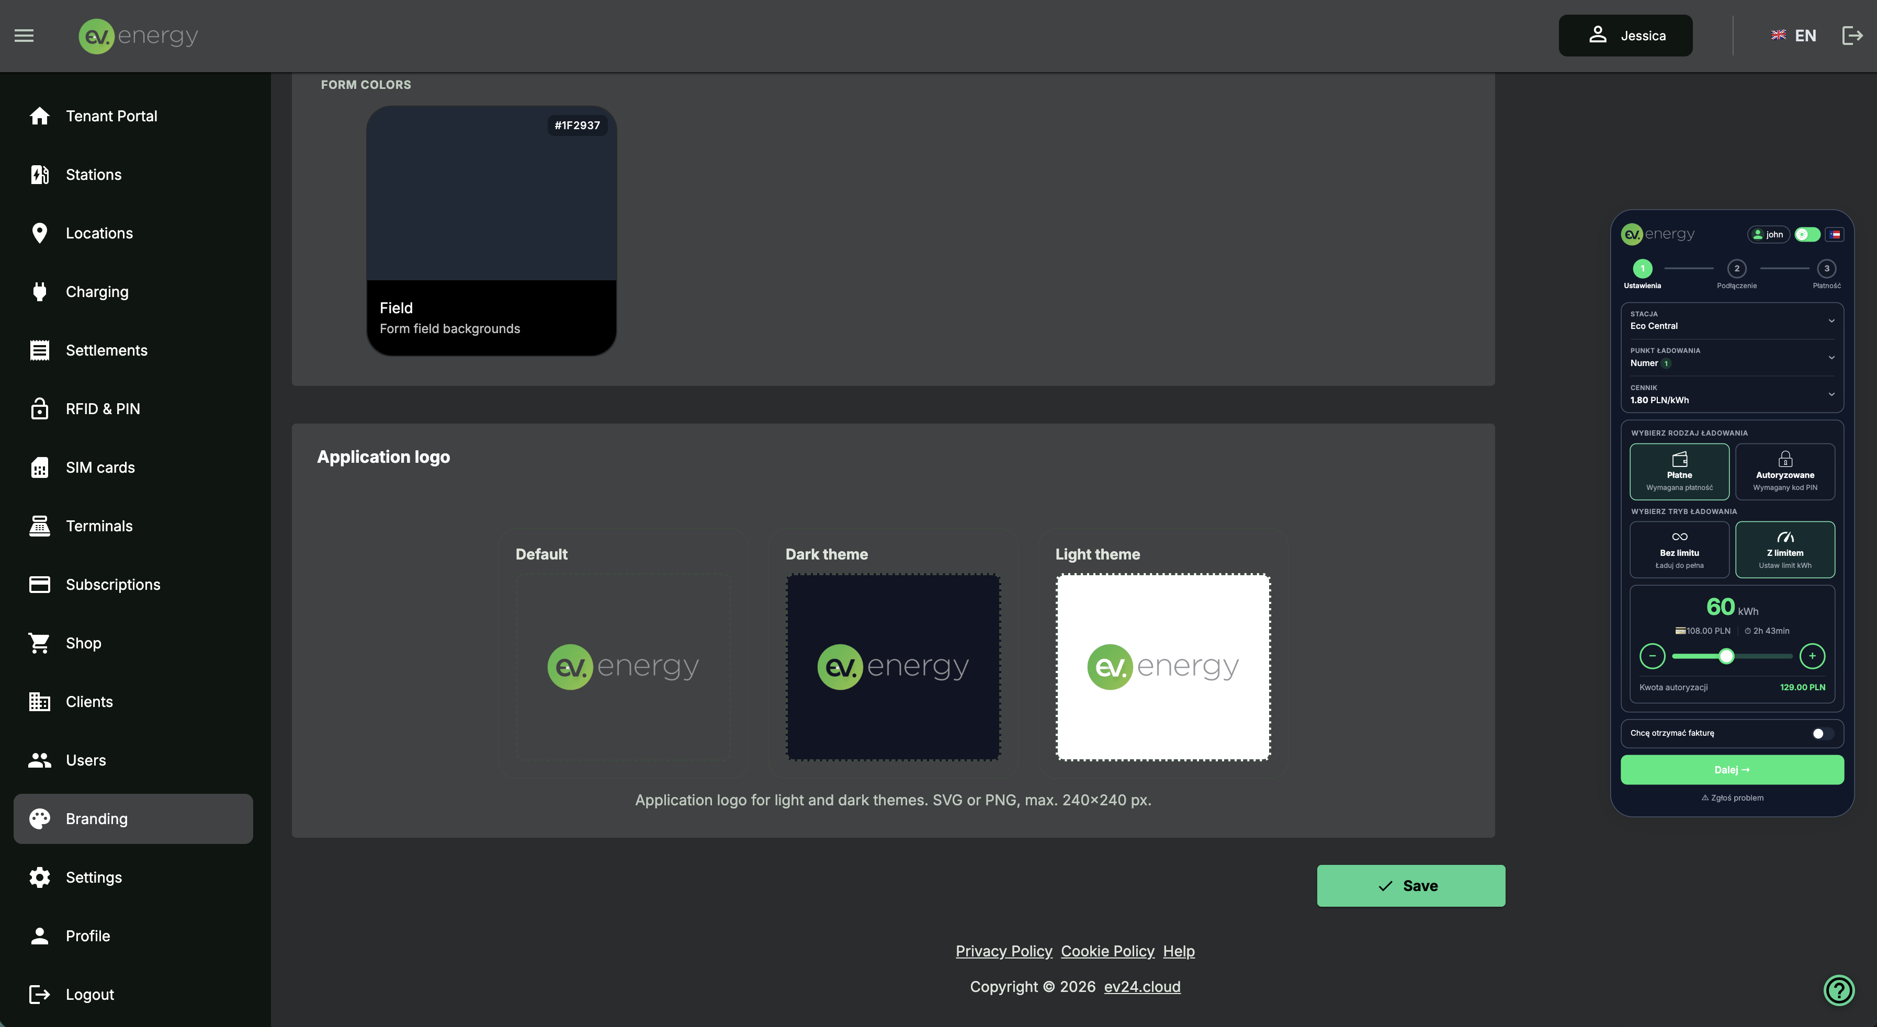Viewport: 1877px width, 1027px height.
Task: Click the Clients building icon
Action: click(39, 702)
